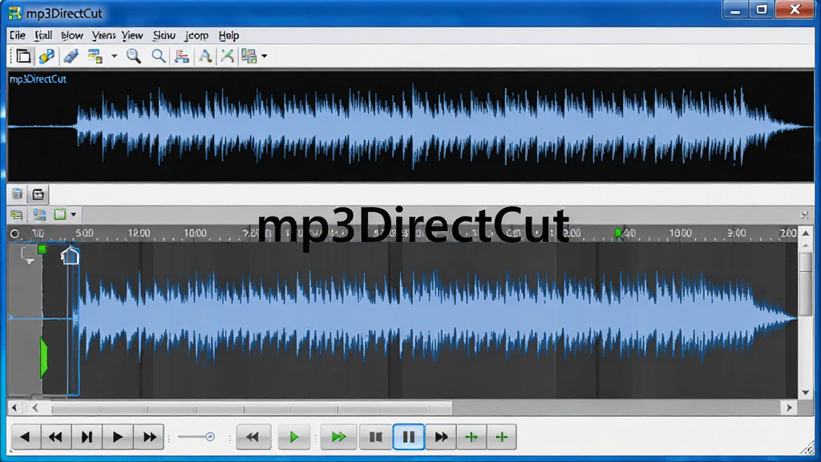This screenshot has width=821, height=462.
Task: Click the window resize grip at the bottom-right corner
Action: 810,448
